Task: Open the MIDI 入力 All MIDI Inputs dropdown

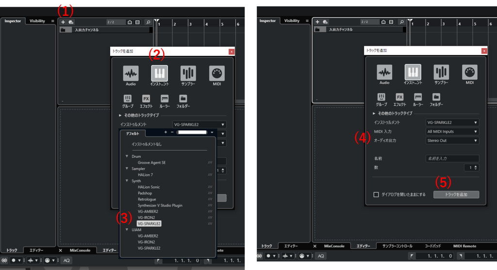Action: pyautogui.click(x=452, y=132)
